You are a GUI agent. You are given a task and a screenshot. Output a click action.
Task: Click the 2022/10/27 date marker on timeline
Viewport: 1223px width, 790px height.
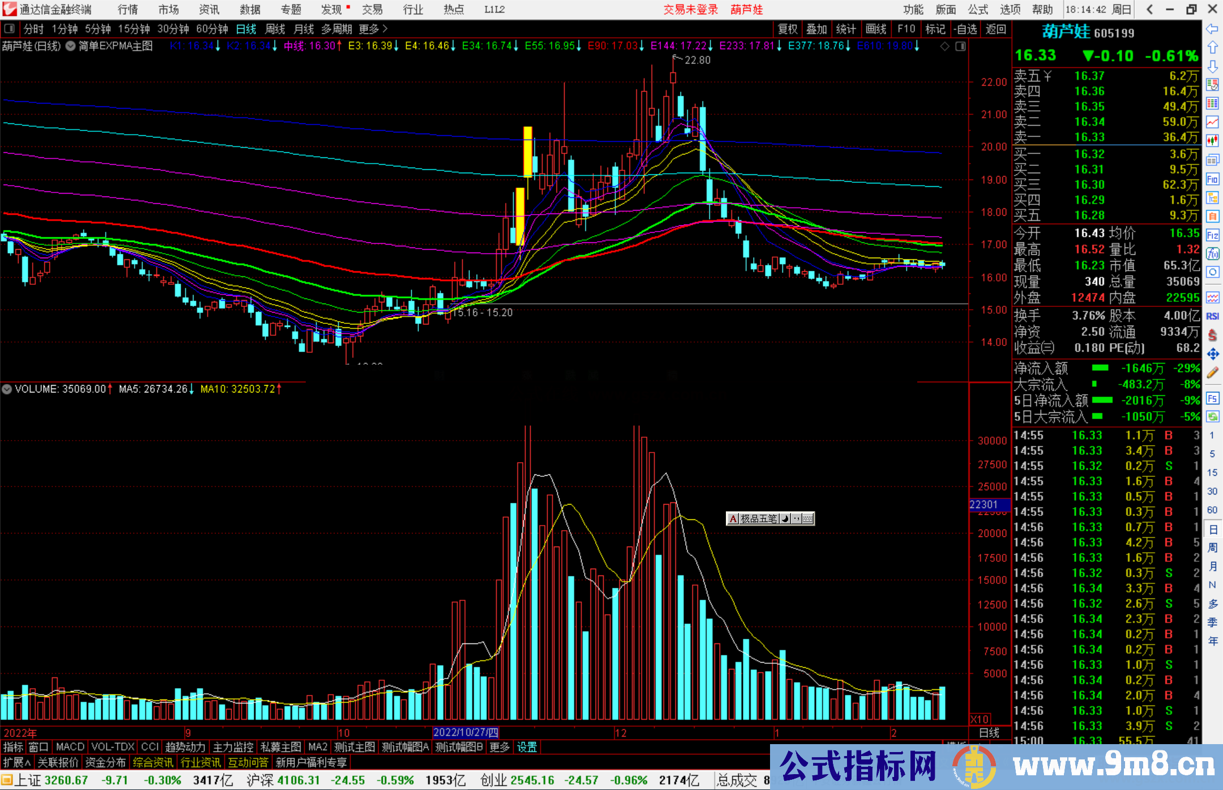[465, 733]
